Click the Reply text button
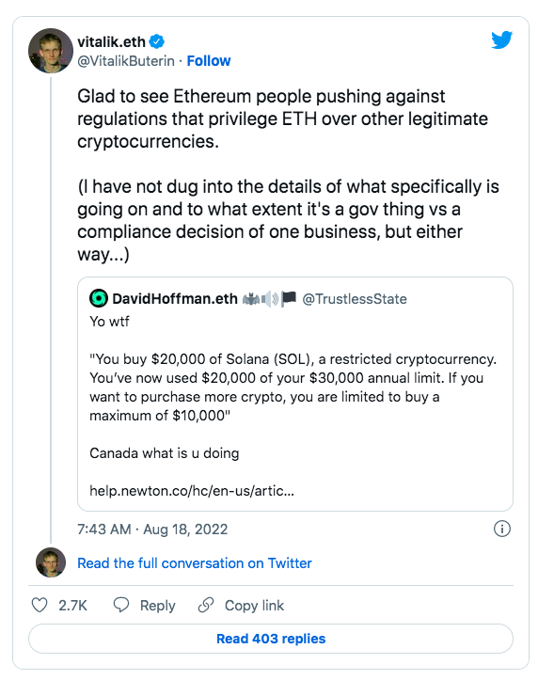Image resolution: width=538 pixels, height=680 pixels. 157,606
